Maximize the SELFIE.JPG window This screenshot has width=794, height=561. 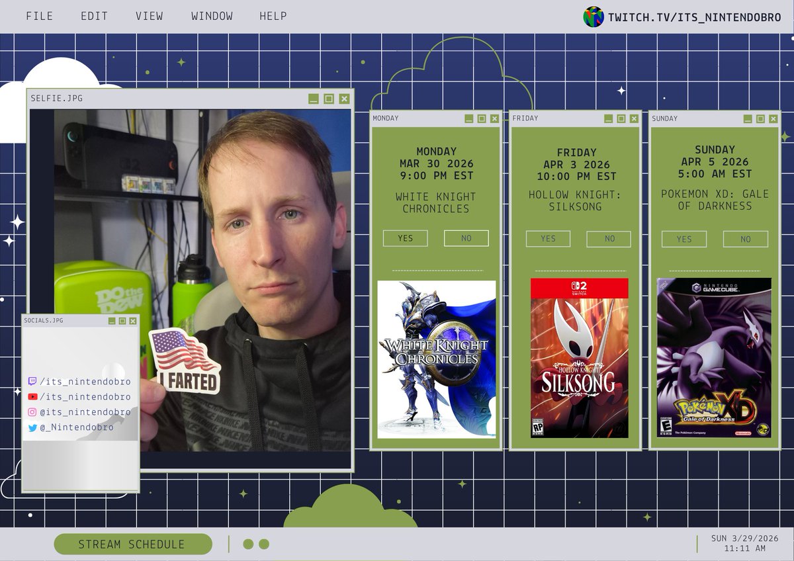click(x=329, y=99)
